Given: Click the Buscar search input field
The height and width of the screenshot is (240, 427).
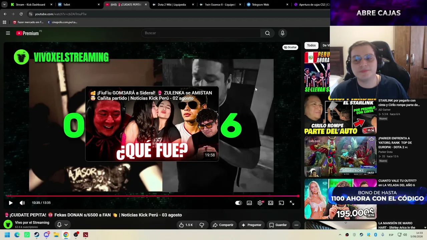Looking at the screenshot, I should click(x=201, y=33).
